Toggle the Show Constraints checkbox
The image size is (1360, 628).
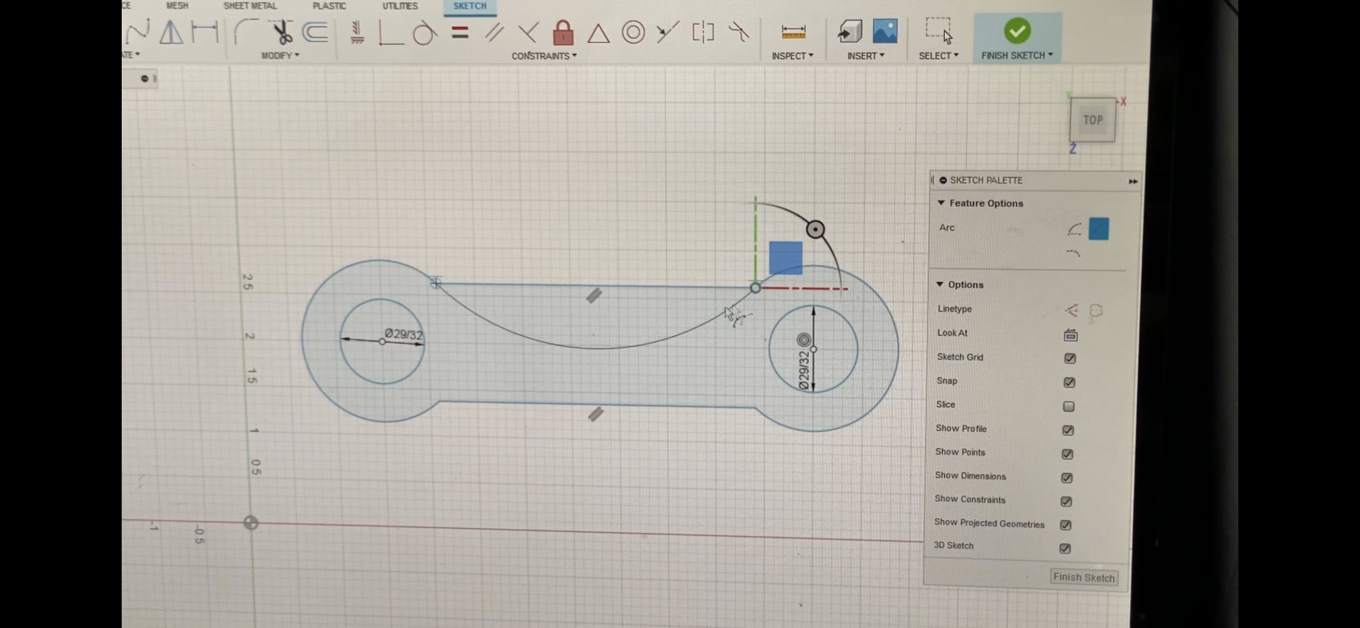point(1066,501)
